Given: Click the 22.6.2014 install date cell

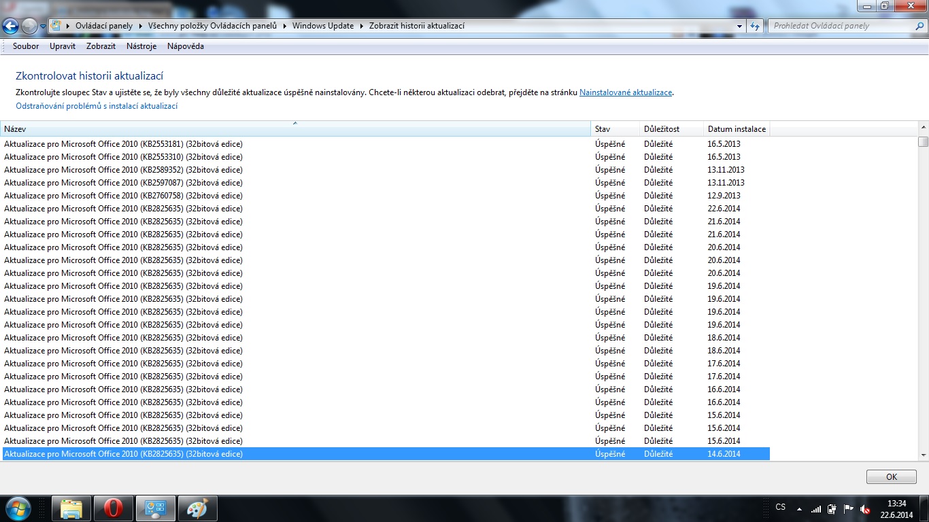Looking at the screenshot, I should click(x=724, y=209).
